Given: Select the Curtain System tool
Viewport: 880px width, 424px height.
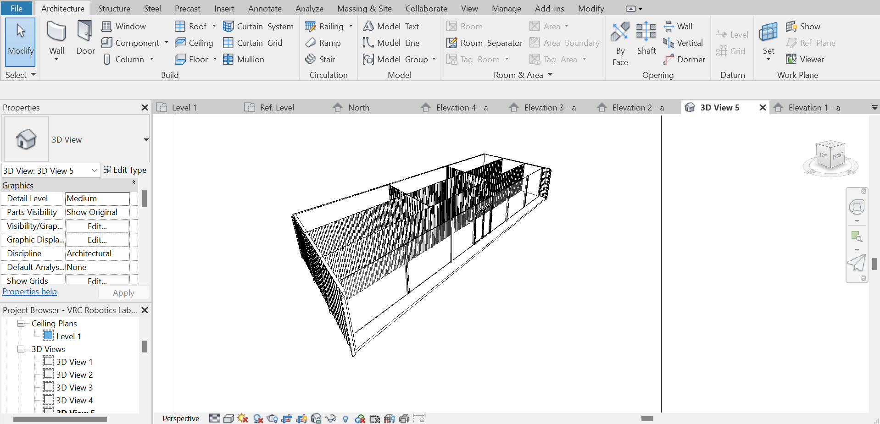Looking at the screenshot, I should click(258, 26).
